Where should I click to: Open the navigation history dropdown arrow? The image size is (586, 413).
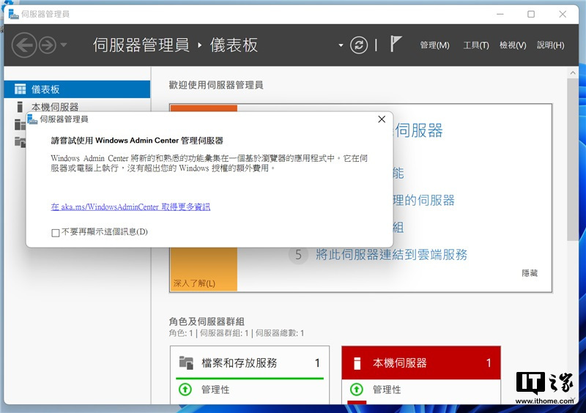pos(64,45)
